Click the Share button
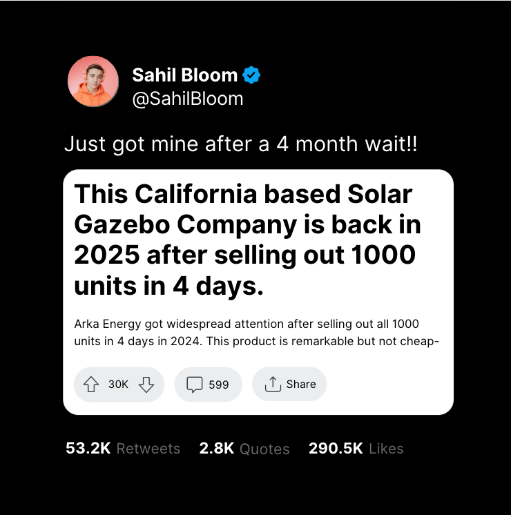This screenshot has width=511, height=515. tap(289, 385)
